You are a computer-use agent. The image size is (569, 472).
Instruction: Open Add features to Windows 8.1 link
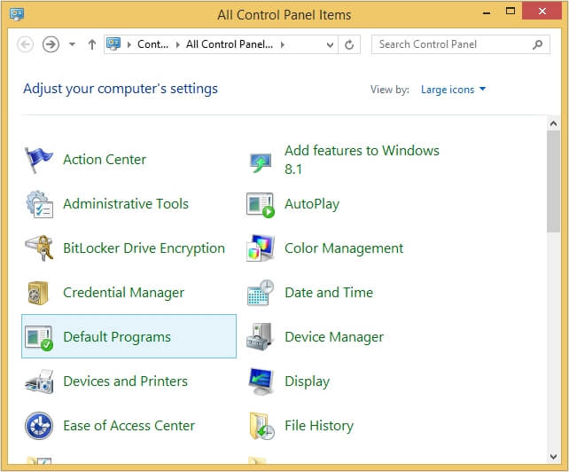362,160
